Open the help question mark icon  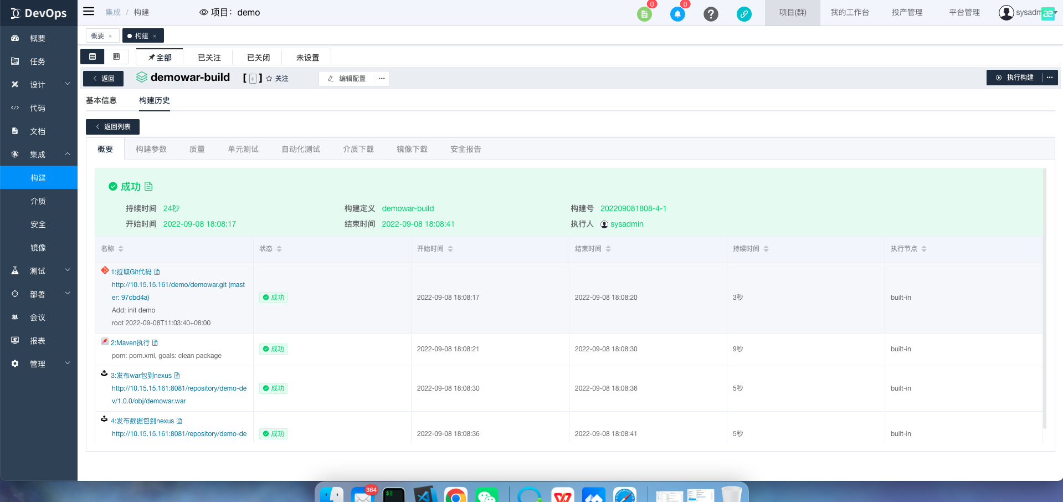711,14
